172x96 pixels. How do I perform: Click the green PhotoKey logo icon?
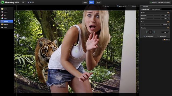[x=2, y=2]
